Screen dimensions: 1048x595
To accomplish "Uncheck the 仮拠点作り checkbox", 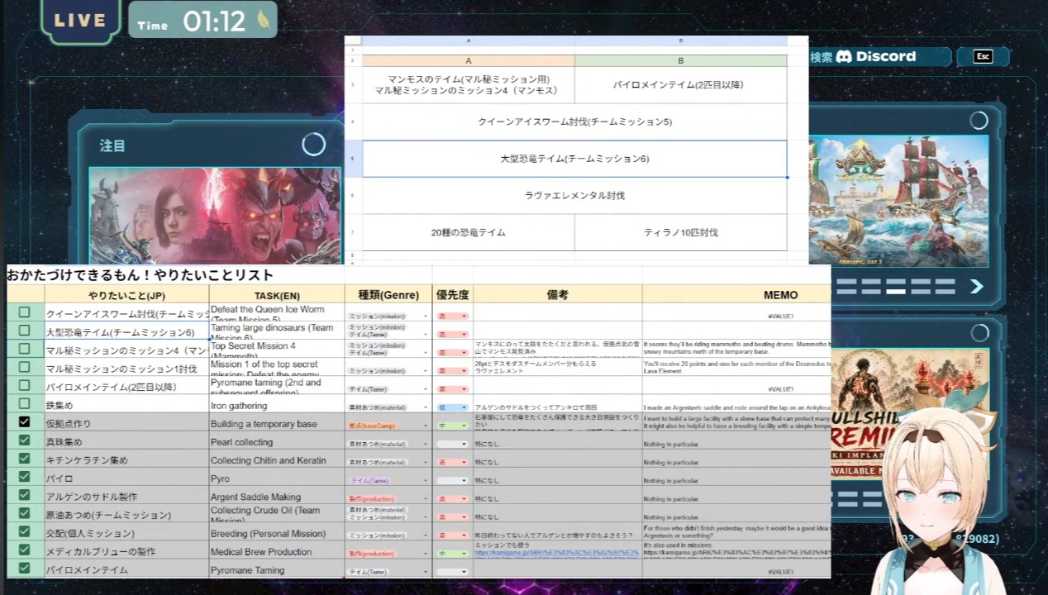I will pos(24,422).
